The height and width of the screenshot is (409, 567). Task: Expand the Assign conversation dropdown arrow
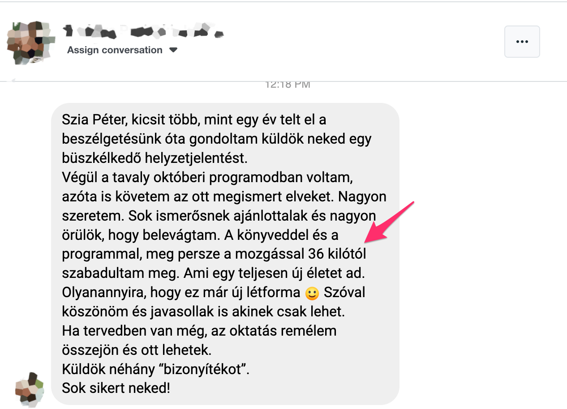click(x=173, y=50)
